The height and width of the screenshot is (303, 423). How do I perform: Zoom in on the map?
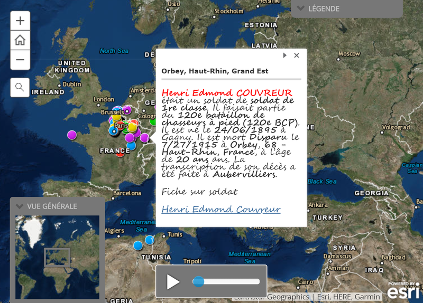tap(20, 21)
